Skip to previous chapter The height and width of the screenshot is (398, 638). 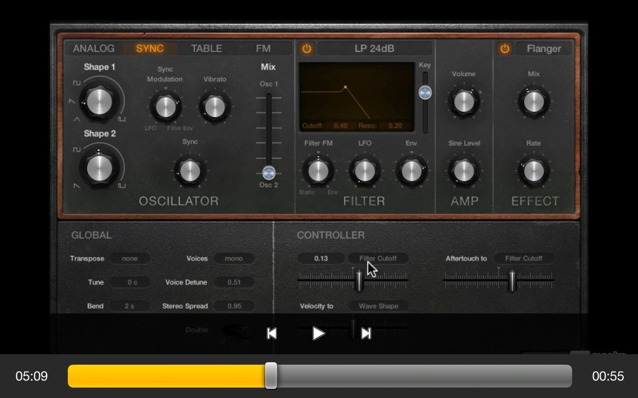tap(272, 333)
